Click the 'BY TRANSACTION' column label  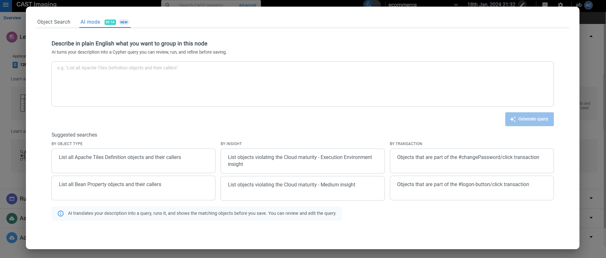coord(406,144)
